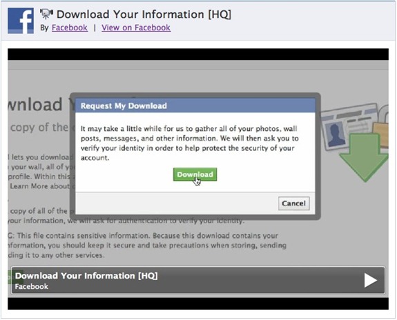
Task: Click the dimmed page heading behind dialog
Action: 35,104
